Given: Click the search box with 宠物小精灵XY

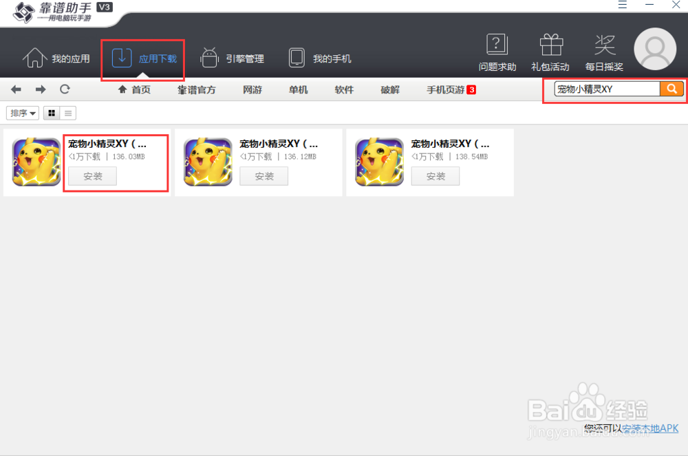Looking at the screenshot, I should tap(607, 89).
